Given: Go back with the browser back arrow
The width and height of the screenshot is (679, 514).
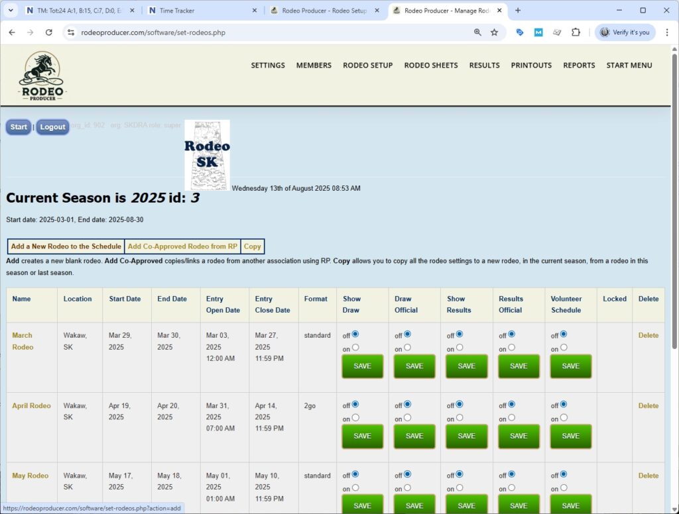Looking at the screenshot, I should tap(12, 32).
